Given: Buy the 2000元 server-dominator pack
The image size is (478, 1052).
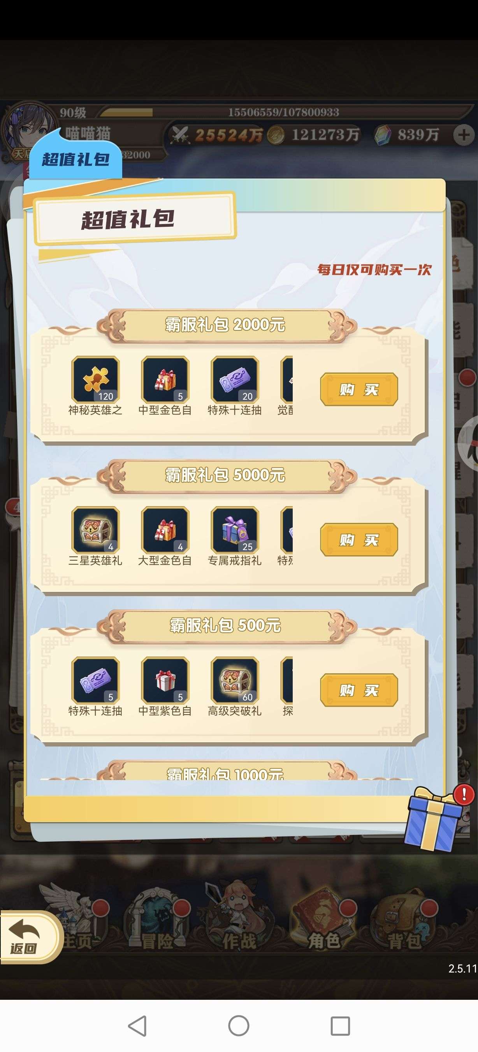Looking at the screenshot, I should coord(359,389).
